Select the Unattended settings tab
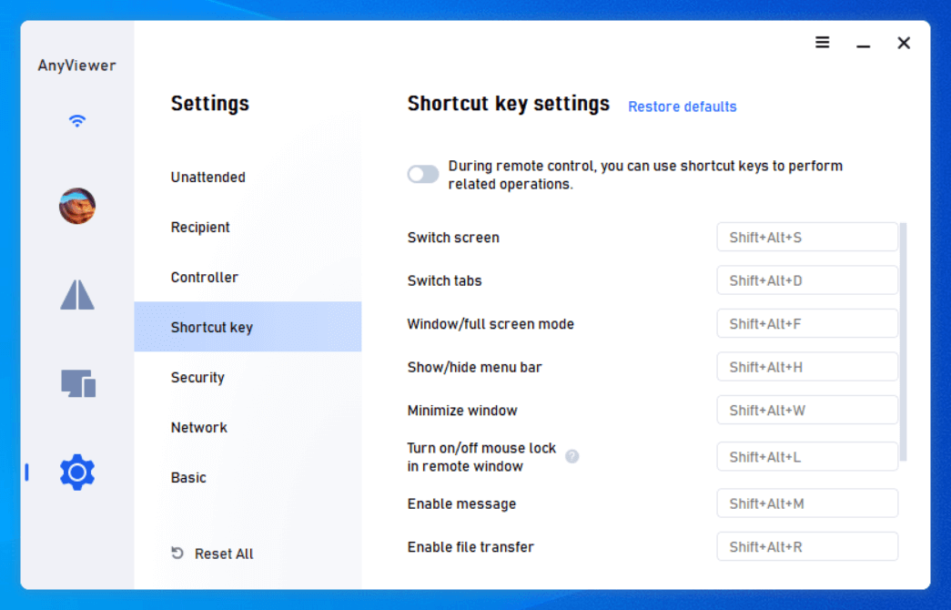Image resolution: width=951 pixels, height=610 pixels. (x=208, y=178)
